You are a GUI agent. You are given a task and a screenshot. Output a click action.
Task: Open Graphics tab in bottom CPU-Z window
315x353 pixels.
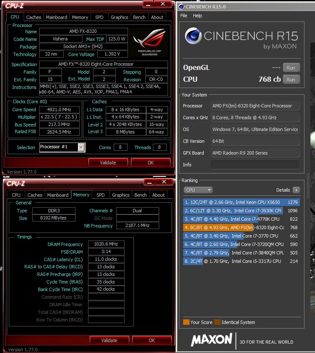(120, 195)
